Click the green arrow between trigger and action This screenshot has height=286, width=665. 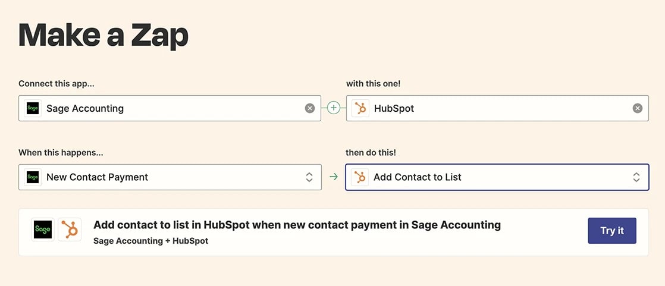click(334, 177)
